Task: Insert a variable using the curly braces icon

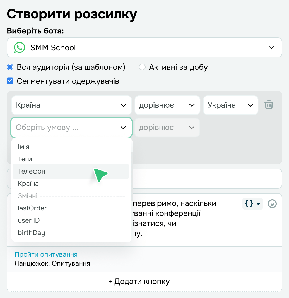Action: pos(252,204)
